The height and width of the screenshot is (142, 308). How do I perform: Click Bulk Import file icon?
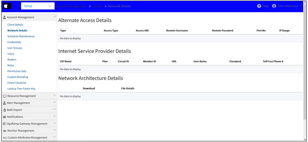[x=4, y=110]
